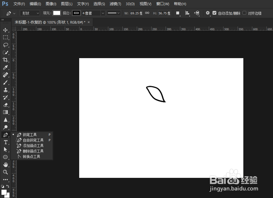Open the 编辑(E) menu
This screenshot has height=198, width=273.
click(x=35, y=4)
